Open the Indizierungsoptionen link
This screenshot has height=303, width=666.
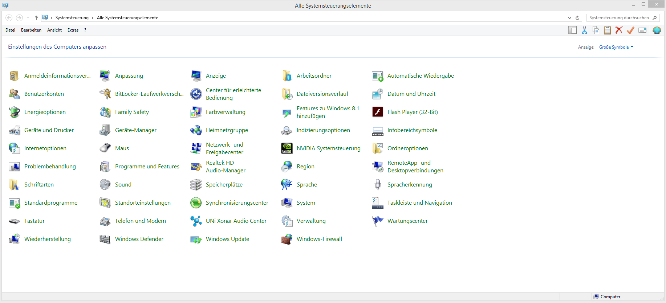[x=323, y=130]
